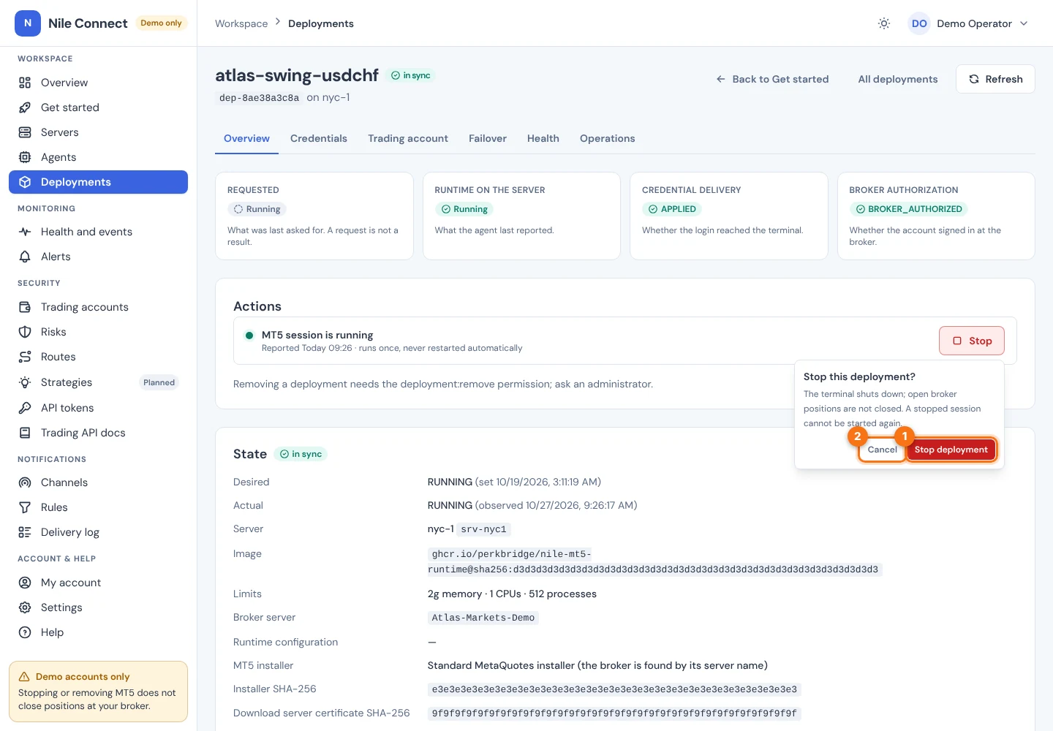
Task: Open Get started rocket item
Action: 98,107
